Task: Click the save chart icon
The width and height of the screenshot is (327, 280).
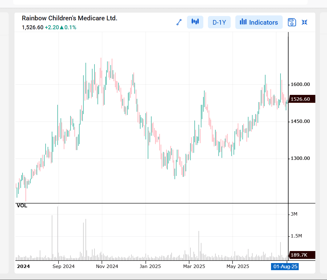Action: 292,22
